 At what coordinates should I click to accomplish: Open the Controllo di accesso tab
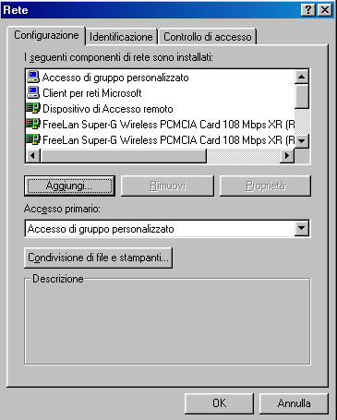coord(208,37)
